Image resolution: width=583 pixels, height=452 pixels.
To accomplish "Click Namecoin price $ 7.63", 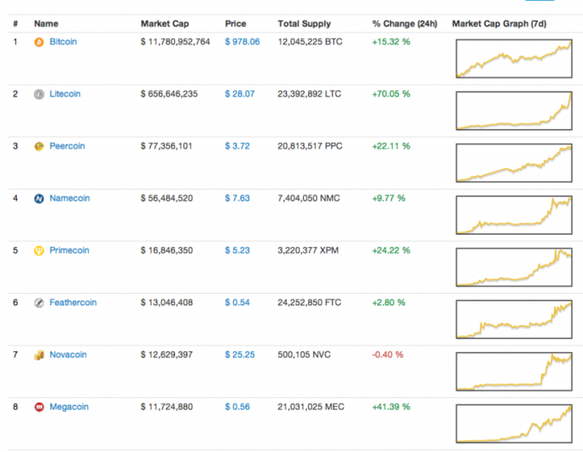I will (237, 198).
